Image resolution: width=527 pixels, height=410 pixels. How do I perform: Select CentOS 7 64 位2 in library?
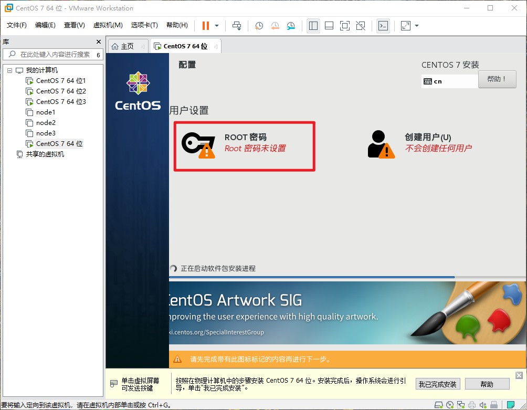tap(61, 91)
